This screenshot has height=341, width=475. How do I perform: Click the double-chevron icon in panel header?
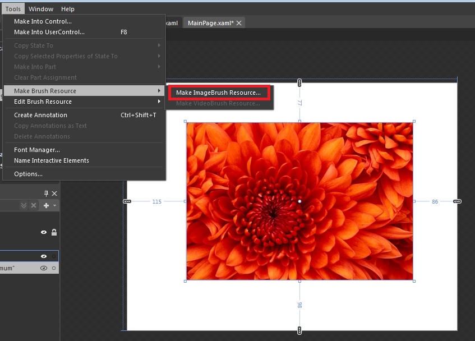(24, 206)
